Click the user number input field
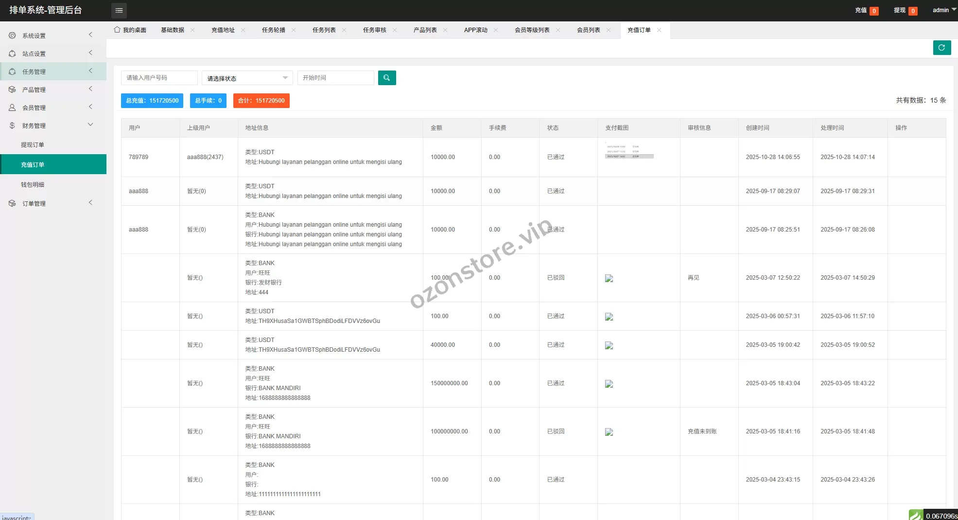Viewport: 958px width, 520px height. [x=159, y=78]
